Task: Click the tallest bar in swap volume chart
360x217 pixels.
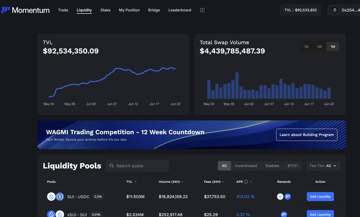Action: [237, 86]
